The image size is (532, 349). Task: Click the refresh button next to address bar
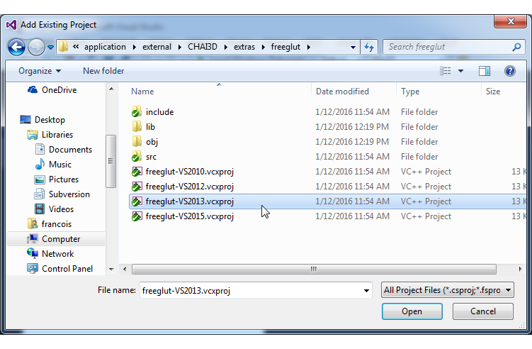(369, 47)
